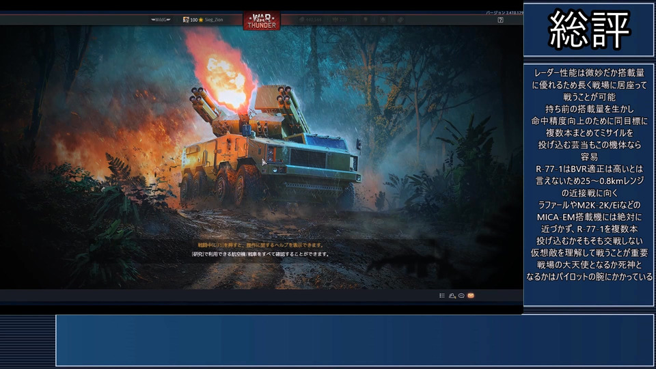Select the version number text top right
This screenshot has width=656, height=369.
pyautogui.click(x=504, y=13)
